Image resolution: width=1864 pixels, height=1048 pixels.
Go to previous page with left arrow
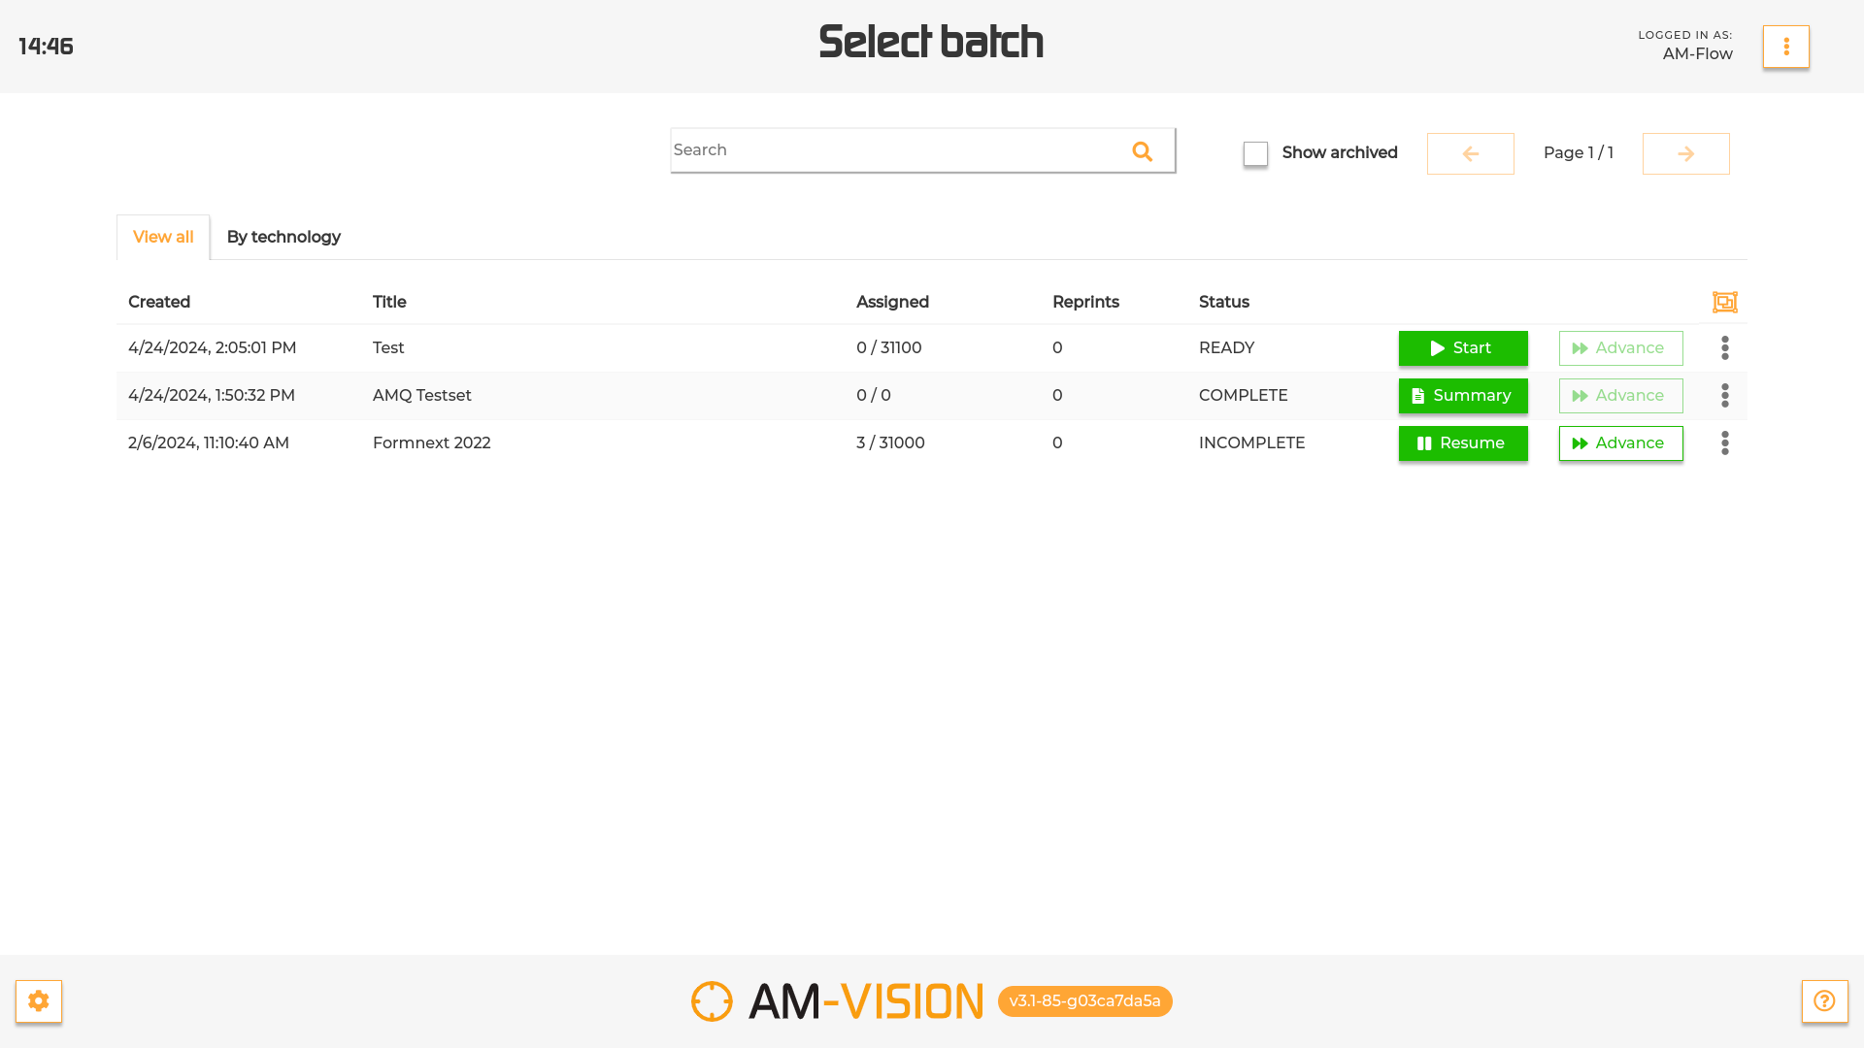pyautogui.click(x=1470, y=153)
